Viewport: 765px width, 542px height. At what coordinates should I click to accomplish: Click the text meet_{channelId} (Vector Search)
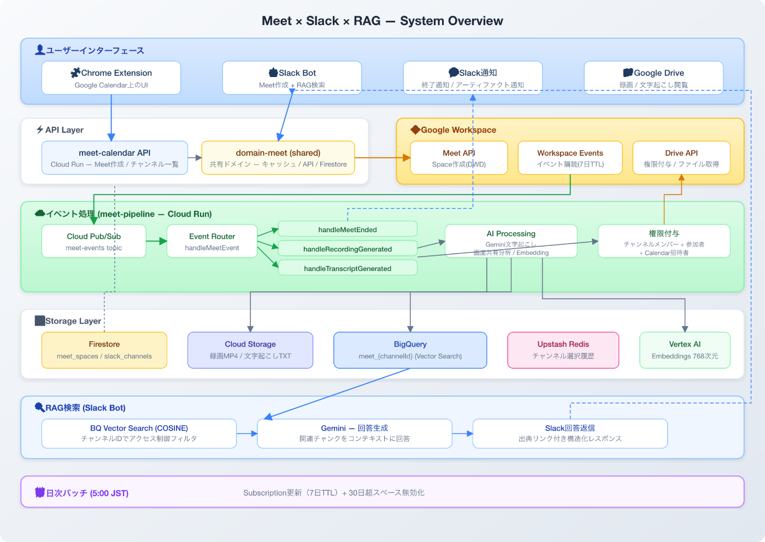pos(410,356)
